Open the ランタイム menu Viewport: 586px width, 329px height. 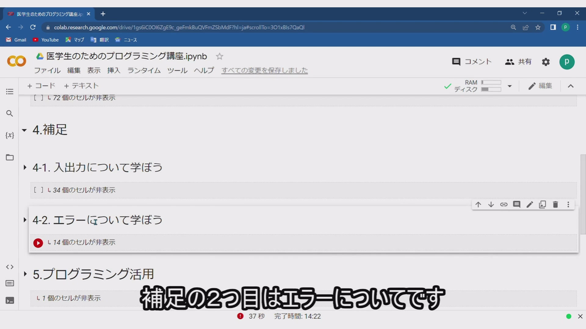(144, 70)
